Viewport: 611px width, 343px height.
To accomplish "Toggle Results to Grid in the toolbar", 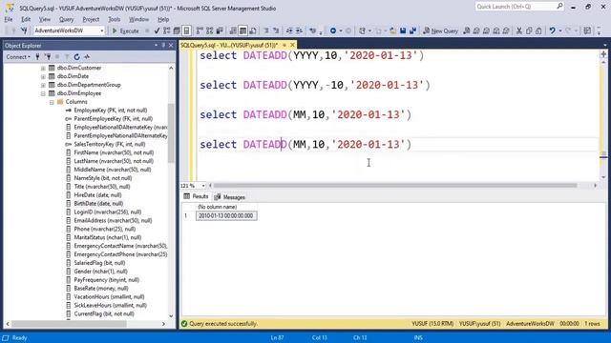I will tap(242, 30).
